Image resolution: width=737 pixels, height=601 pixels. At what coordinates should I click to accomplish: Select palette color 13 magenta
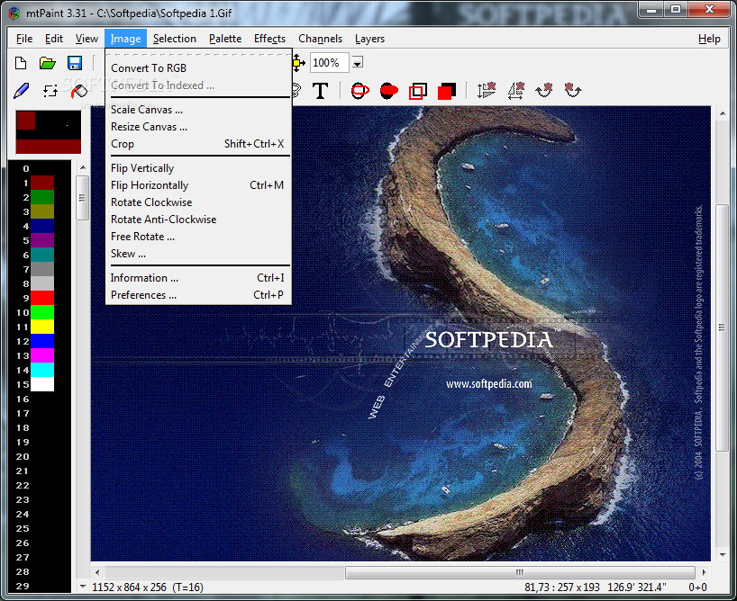(42, 355)
